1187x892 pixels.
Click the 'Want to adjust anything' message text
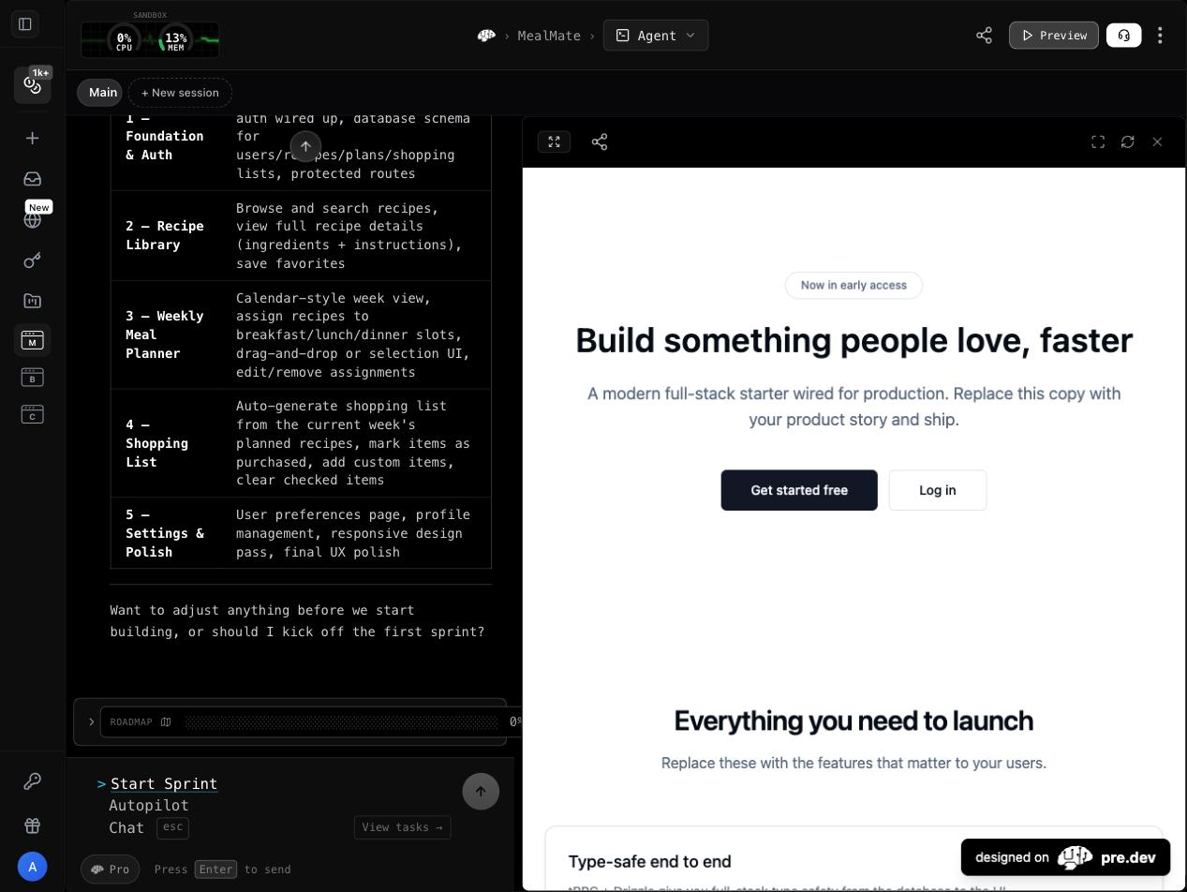coord(297,622)
